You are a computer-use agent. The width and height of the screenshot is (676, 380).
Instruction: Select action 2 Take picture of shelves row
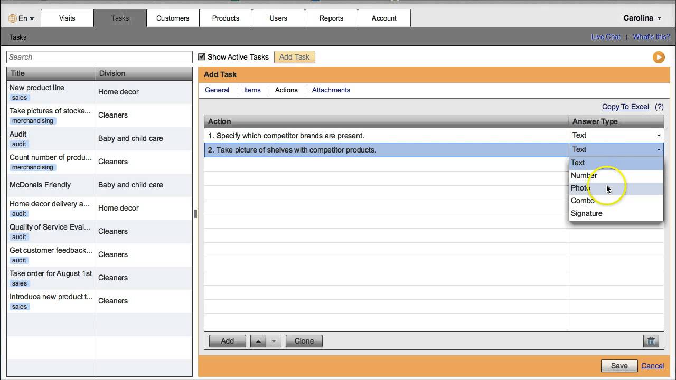(387, 150)
